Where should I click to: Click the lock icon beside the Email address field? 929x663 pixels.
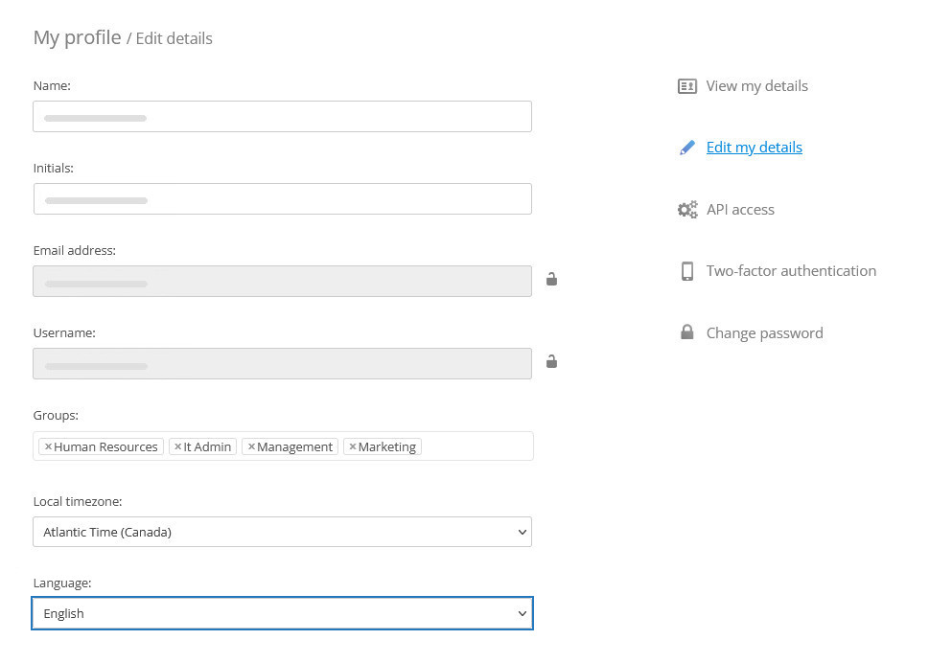click(x=551, y=279)
